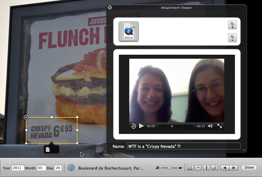Click the Done button
Screen dimensions: 262x177
[249, 167]
